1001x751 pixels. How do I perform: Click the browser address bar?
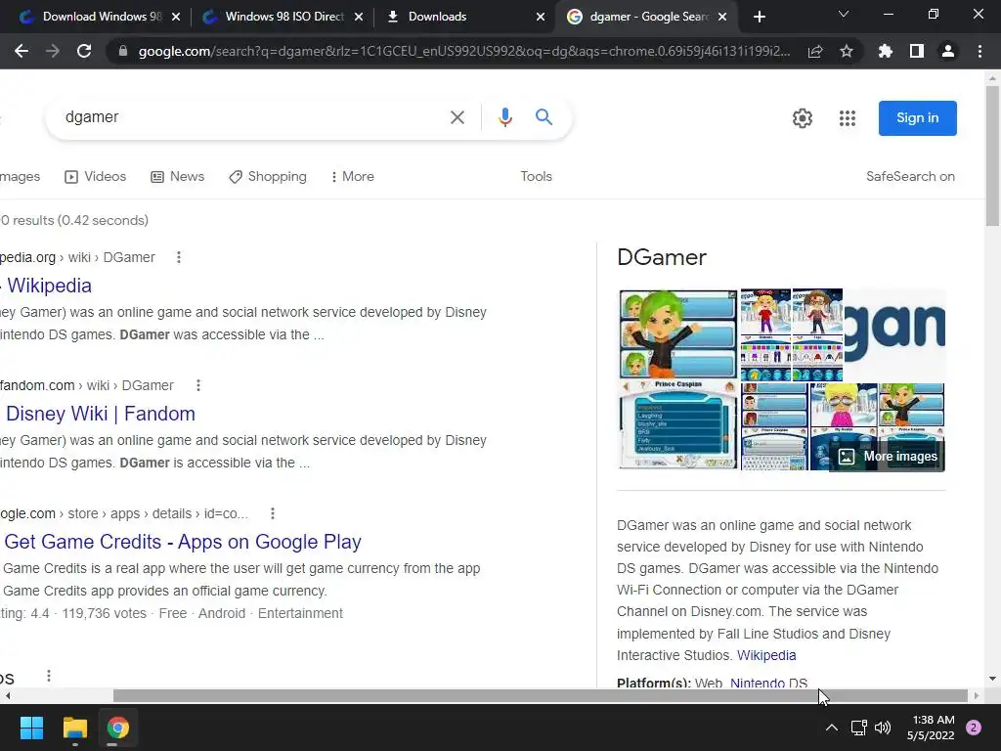click(x=463, y=51)
